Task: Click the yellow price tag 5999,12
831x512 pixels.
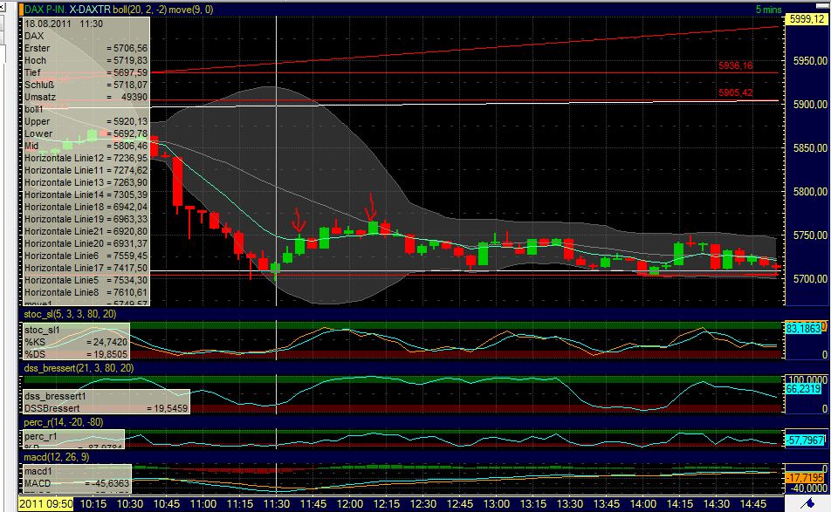Action: (806, 19)
